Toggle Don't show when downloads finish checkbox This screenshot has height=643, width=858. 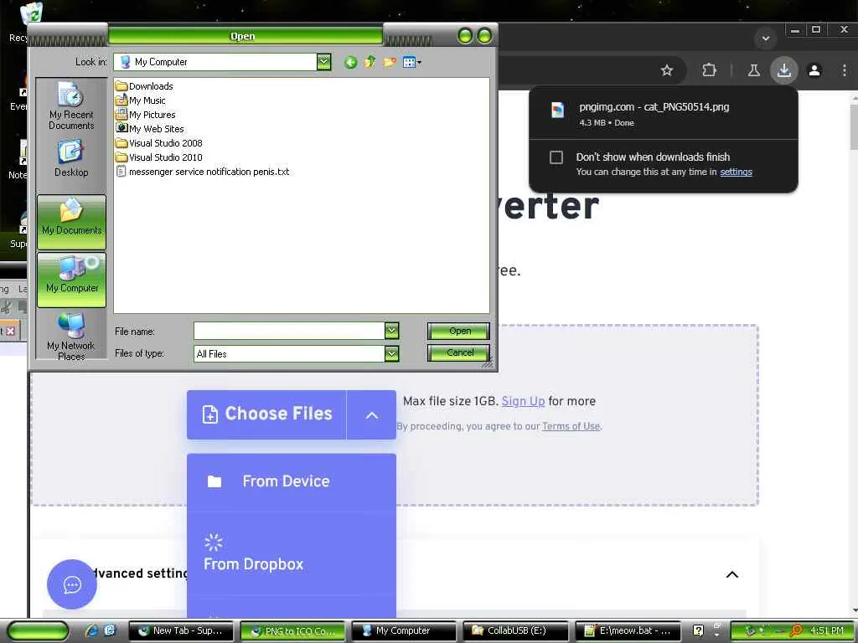556,157
